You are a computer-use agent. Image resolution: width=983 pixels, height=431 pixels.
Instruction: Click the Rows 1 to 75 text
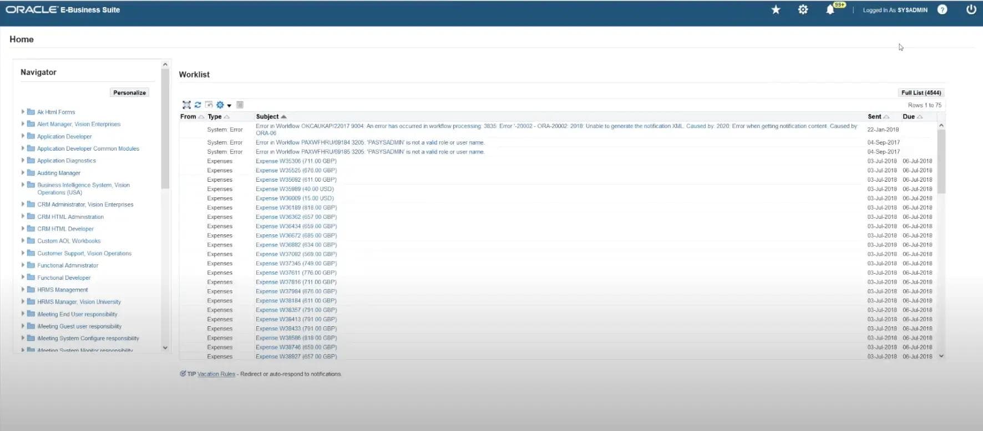pos(925,105)
